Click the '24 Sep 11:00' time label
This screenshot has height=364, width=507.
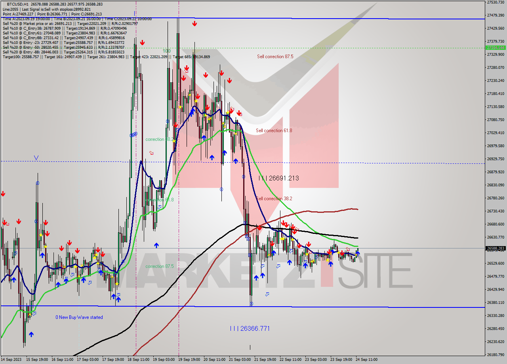[x=367, y=360]
